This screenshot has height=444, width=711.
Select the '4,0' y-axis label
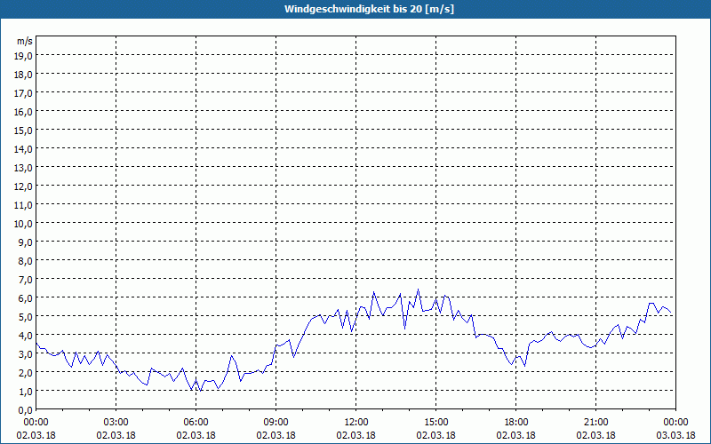(26, 336)
